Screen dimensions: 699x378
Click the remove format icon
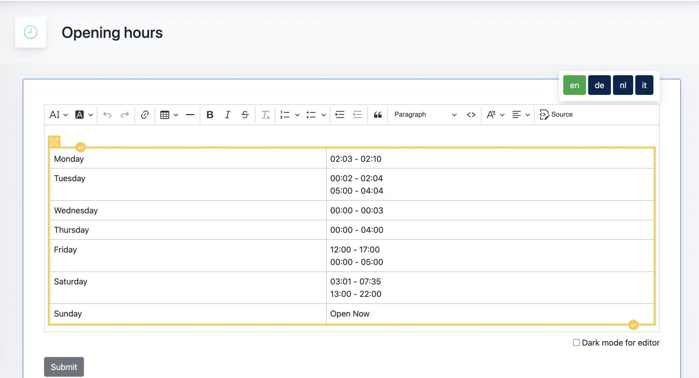[x=265, y=114]
